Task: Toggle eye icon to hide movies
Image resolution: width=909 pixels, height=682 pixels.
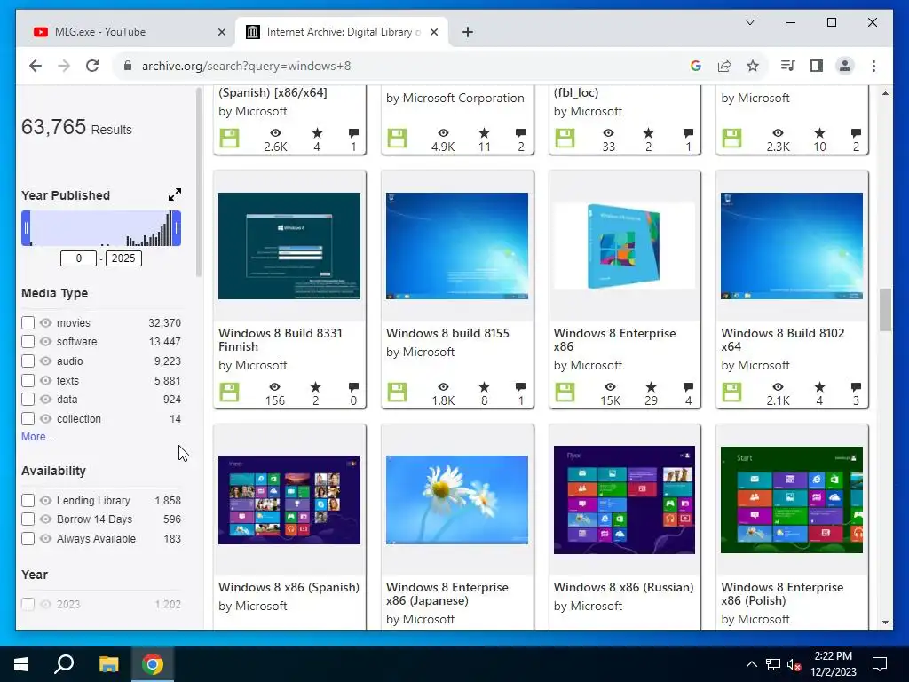Action: click(x=46, y=323)
